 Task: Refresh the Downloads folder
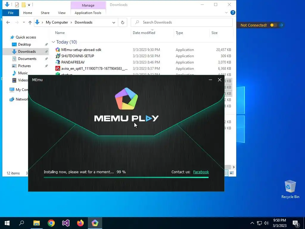pyautogui.click(x=122, y=22)
